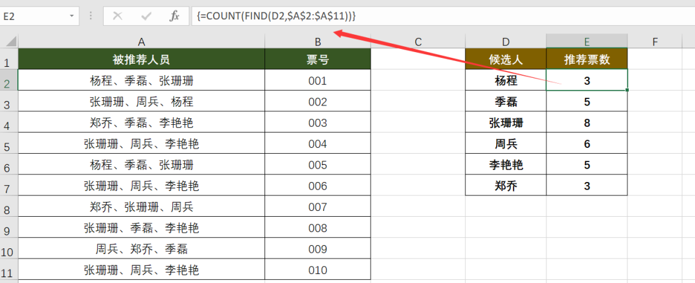Select ticket number cell 010
The image size is (695, 283).
[318, 270]
